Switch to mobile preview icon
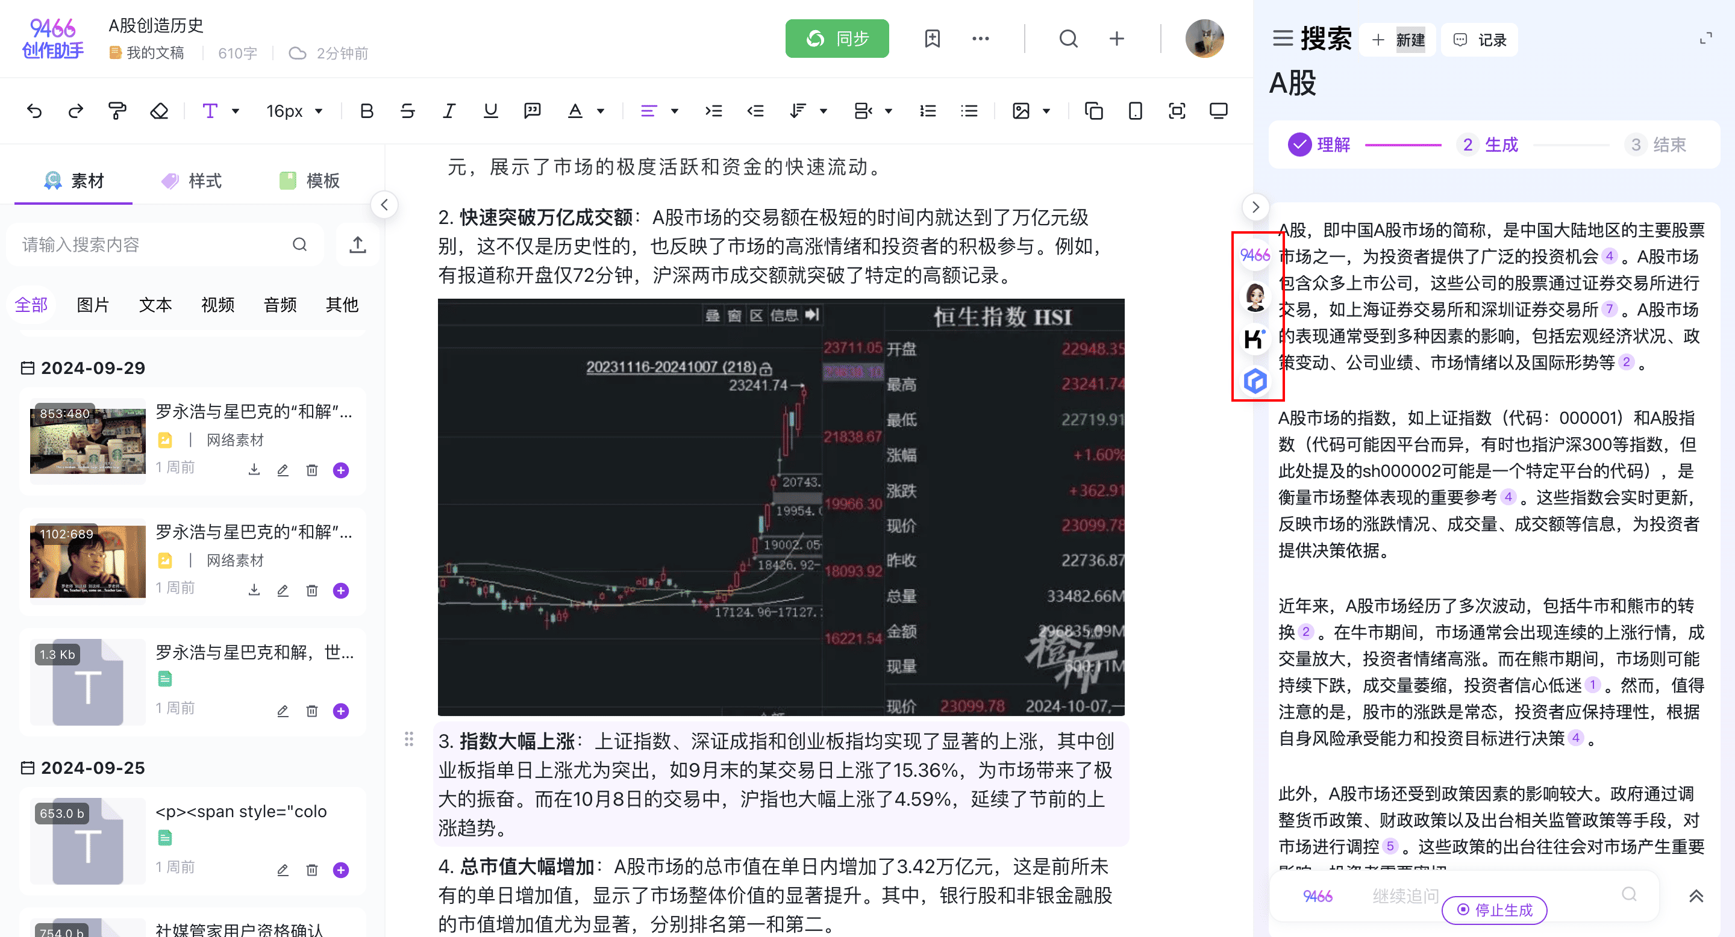1735x937 pixels. tap(1136, 111)
